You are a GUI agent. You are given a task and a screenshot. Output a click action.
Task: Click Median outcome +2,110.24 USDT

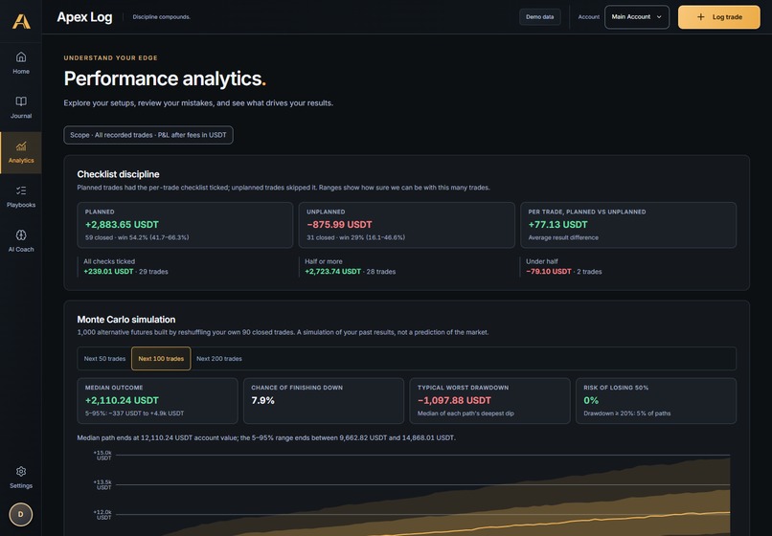[x=122, y=400]
